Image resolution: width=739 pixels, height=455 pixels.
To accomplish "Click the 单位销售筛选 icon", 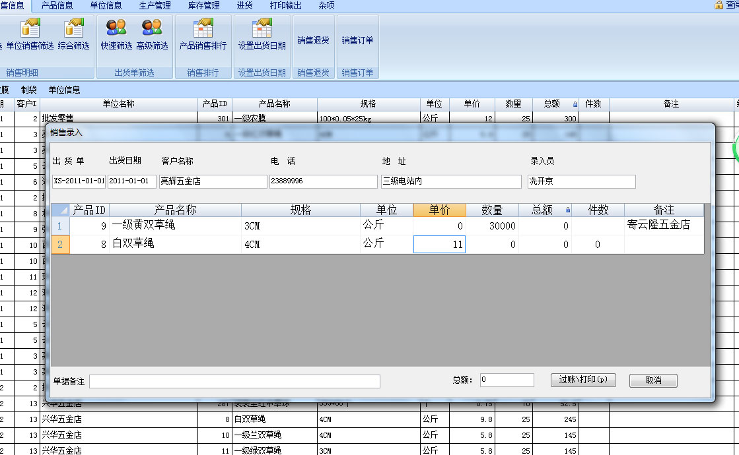I will 30,29.
